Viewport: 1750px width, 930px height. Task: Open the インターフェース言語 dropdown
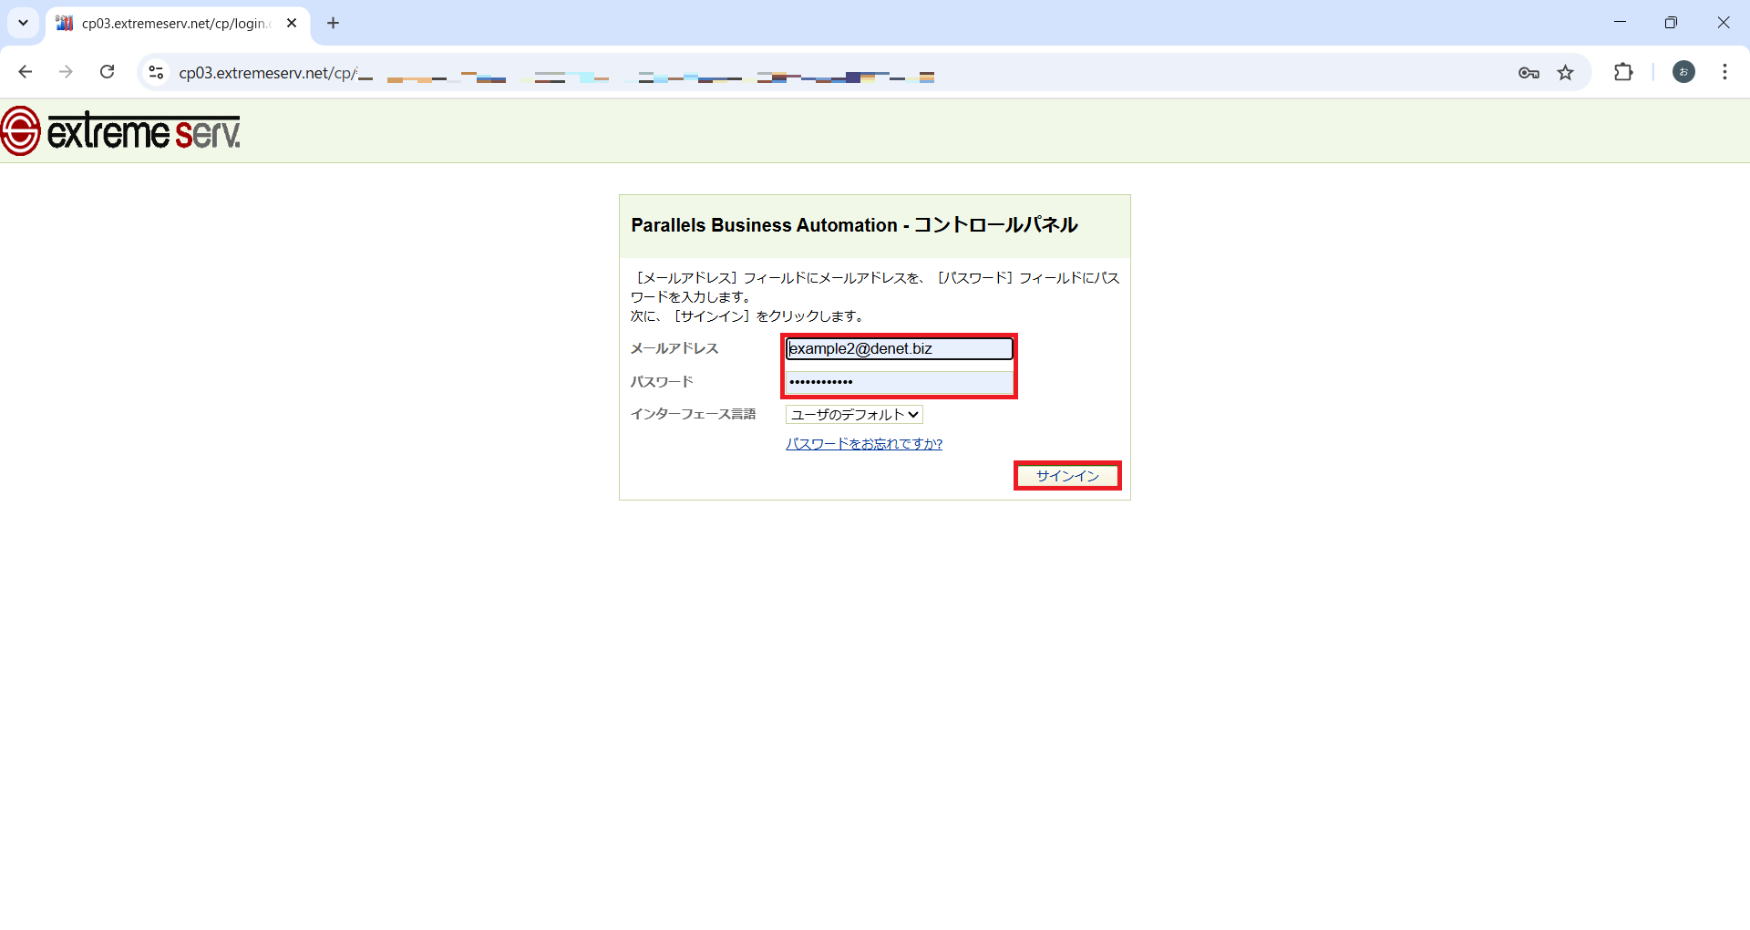pos(854,415)
